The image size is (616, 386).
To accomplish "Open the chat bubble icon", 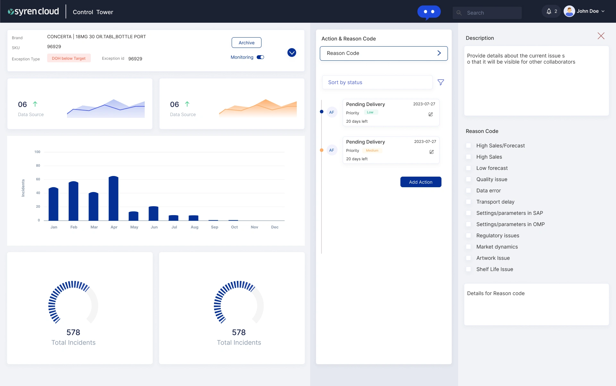I will click(x=429, y=12).
